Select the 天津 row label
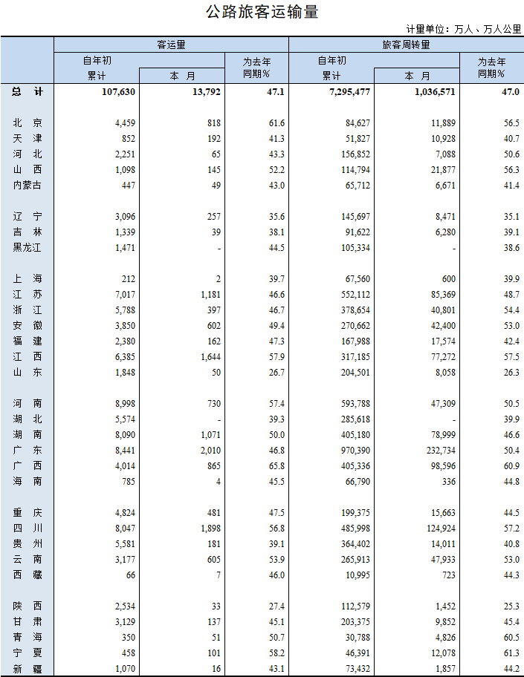 (28, 138)
